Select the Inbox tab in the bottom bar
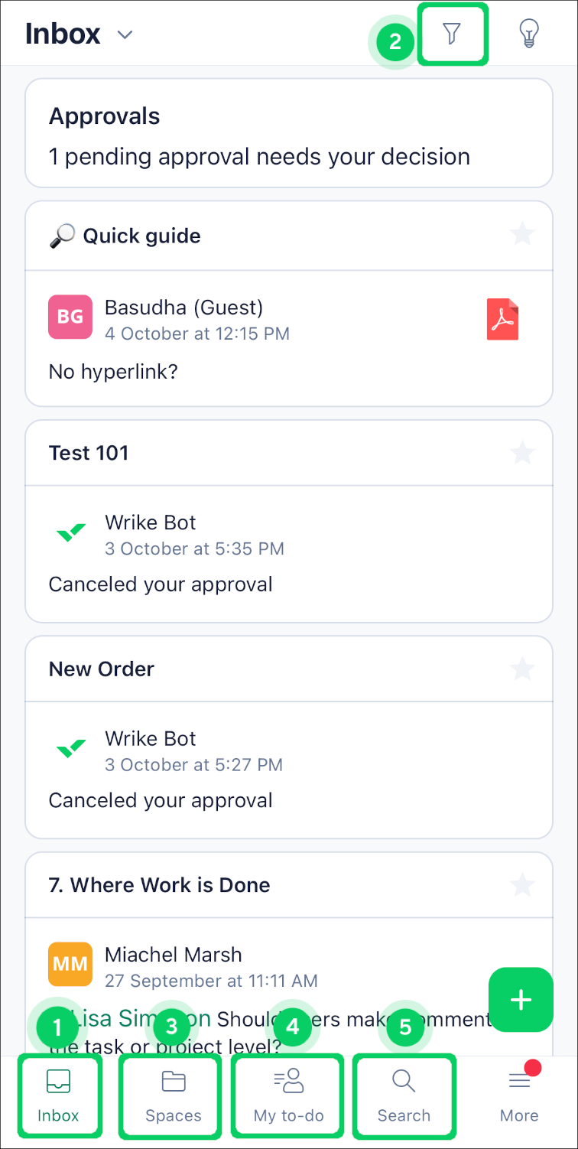 click(x=59, y=1097)
